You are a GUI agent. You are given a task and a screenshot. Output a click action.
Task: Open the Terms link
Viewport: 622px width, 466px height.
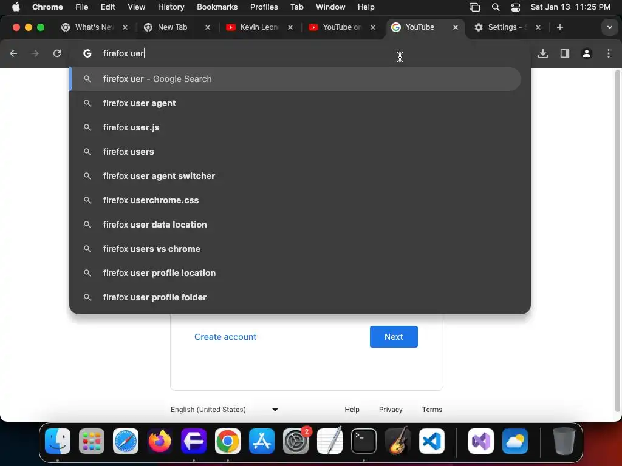pyautogui.click(x=432, y=410)
